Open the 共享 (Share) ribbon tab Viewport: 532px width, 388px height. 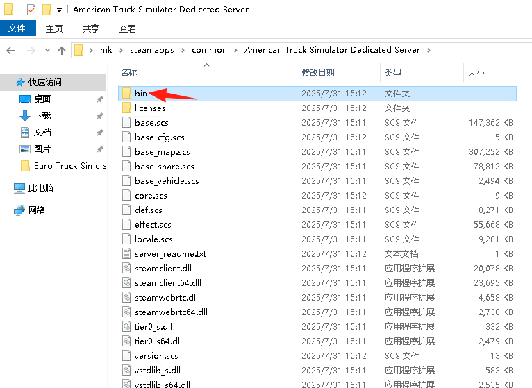pos(91,29)
